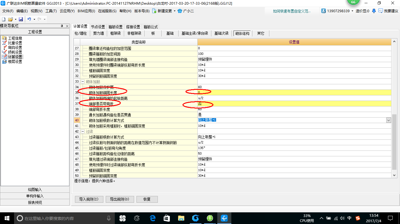Open 比重设置 in the navigation list
Screen dimensions: 400x224
(x=12, y=43)
